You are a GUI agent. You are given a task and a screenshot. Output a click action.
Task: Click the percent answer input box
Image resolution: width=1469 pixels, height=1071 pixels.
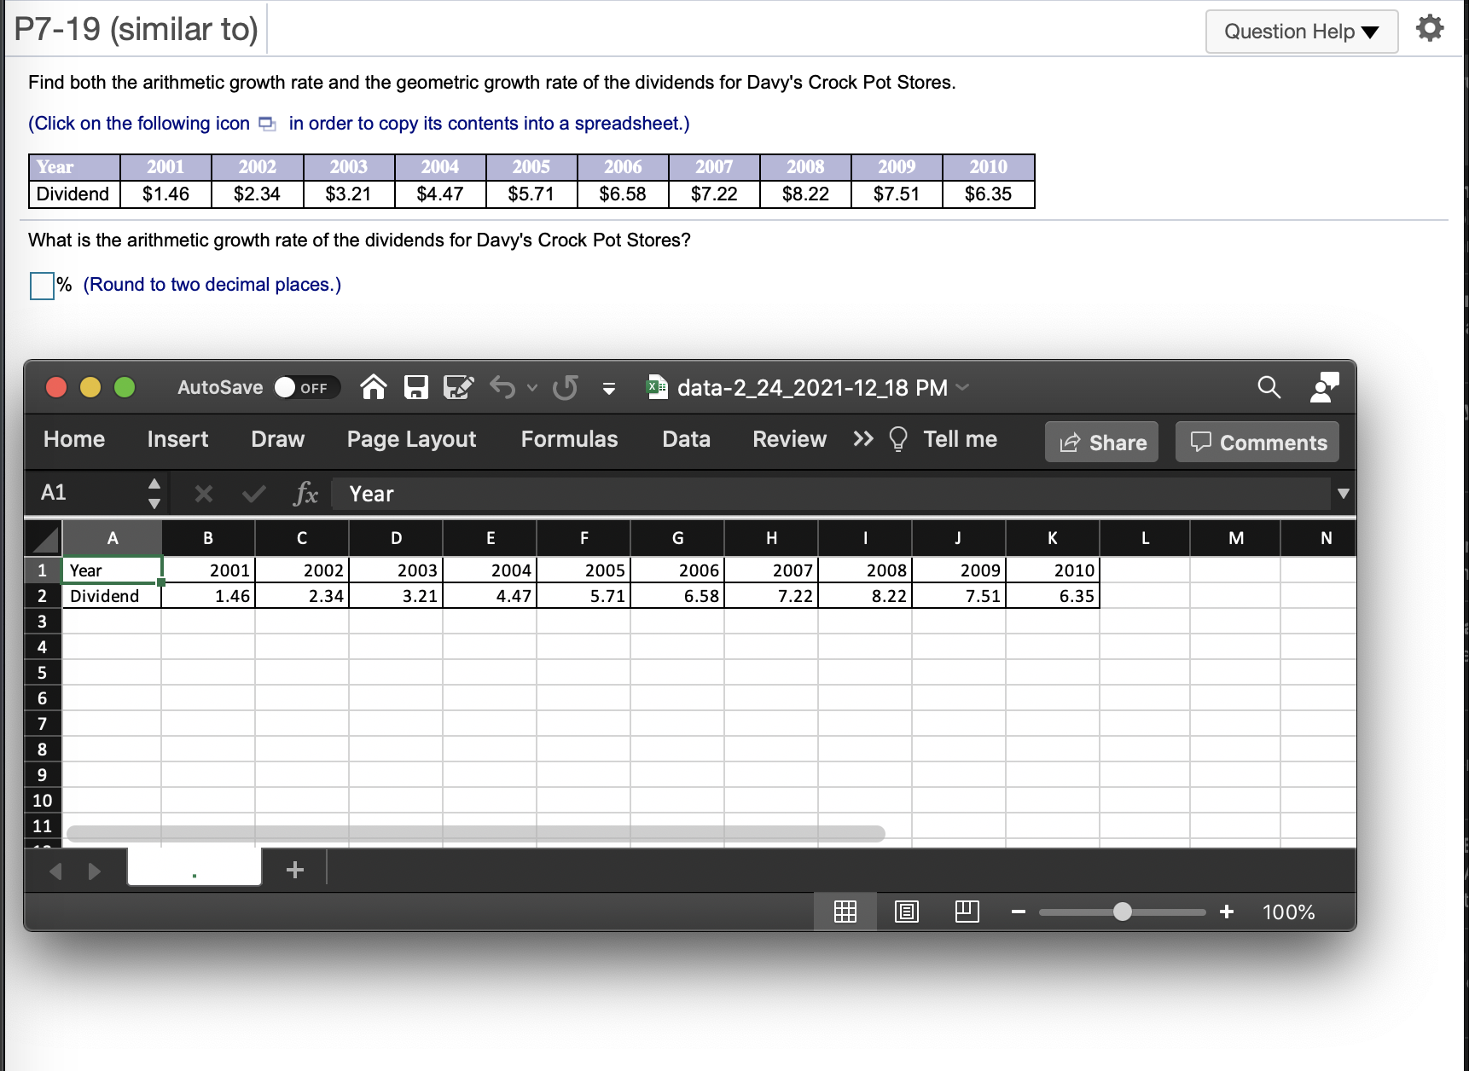click(42, 286)
